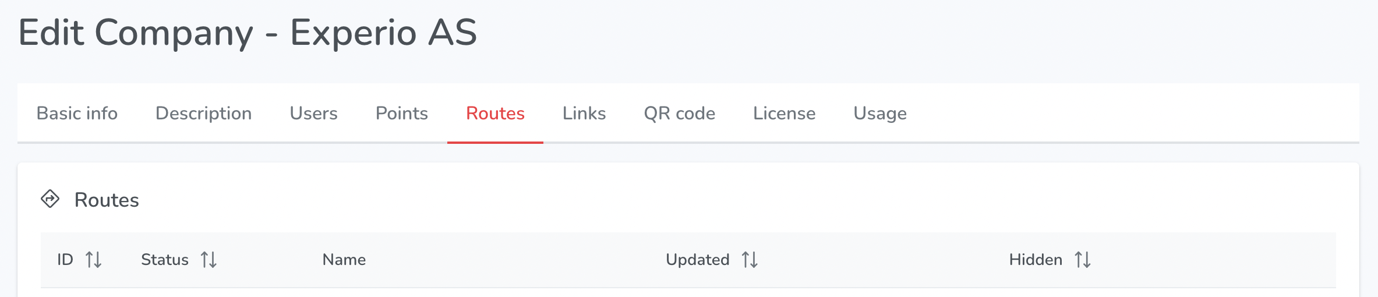Sort by Status using the arrows icon
This screenshot has width=1378, height=297.
click(x=209, y=260)
